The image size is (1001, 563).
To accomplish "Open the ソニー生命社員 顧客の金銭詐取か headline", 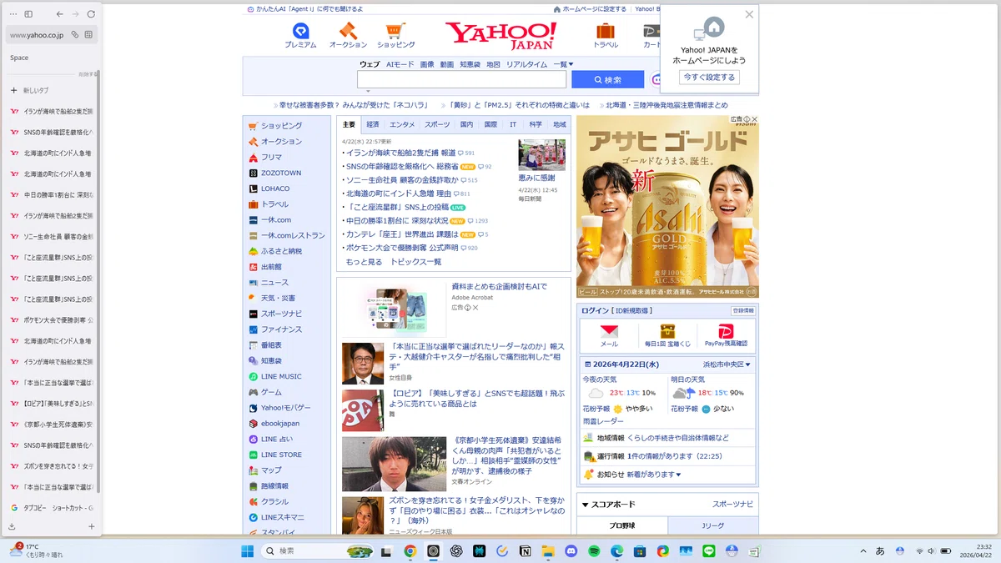I will [x=402, y=179].
